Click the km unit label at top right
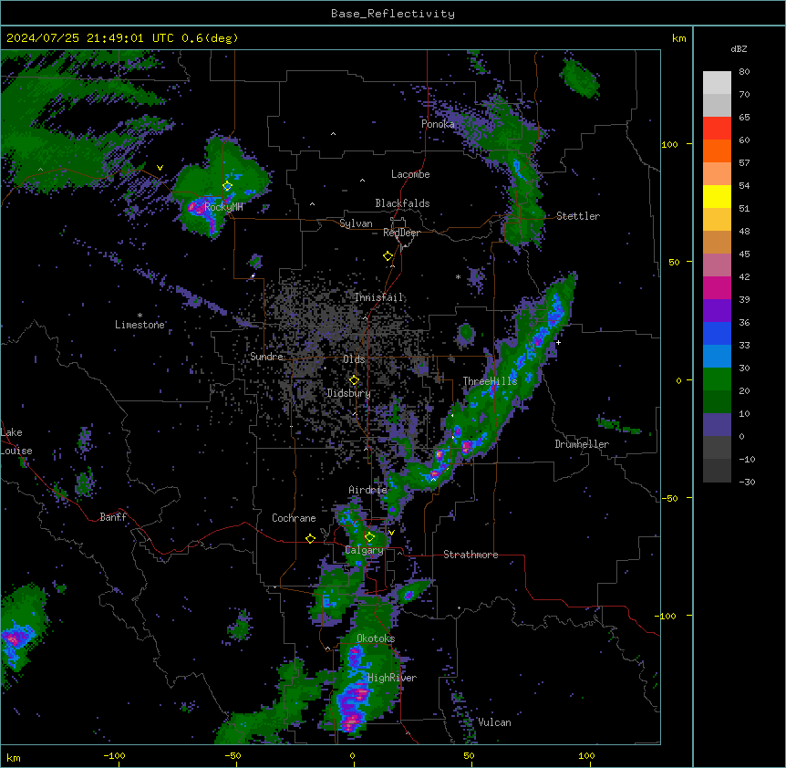 pos(679,38)
